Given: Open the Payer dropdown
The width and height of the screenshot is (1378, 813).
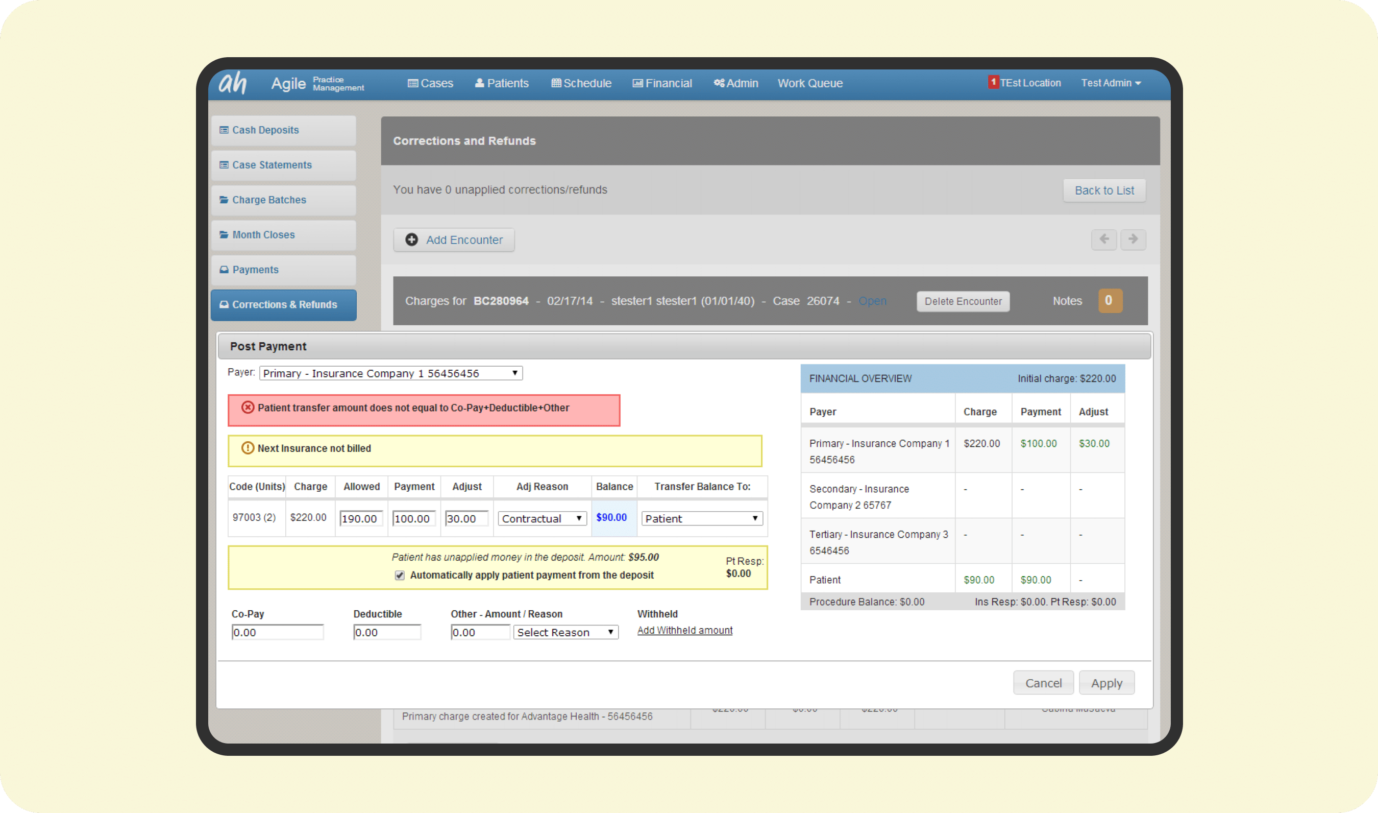Looking at the screenshot, I should pyautogui.click(x=391, y=374).
